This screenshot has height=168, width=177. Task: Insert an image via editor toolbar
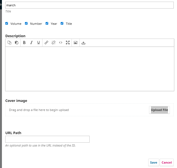click(x=76, y=43)
